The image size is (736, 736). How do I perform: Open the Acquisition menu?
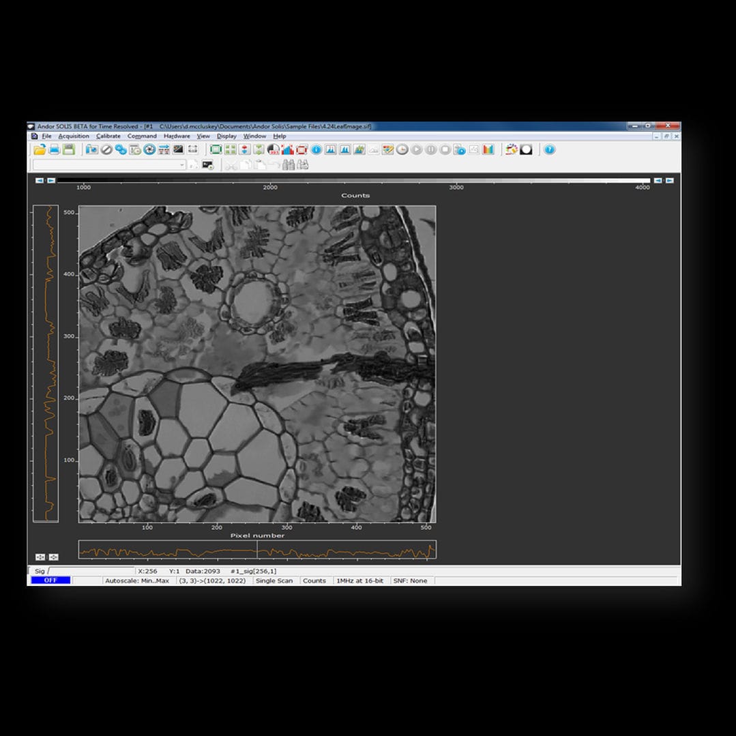[74, 136]
